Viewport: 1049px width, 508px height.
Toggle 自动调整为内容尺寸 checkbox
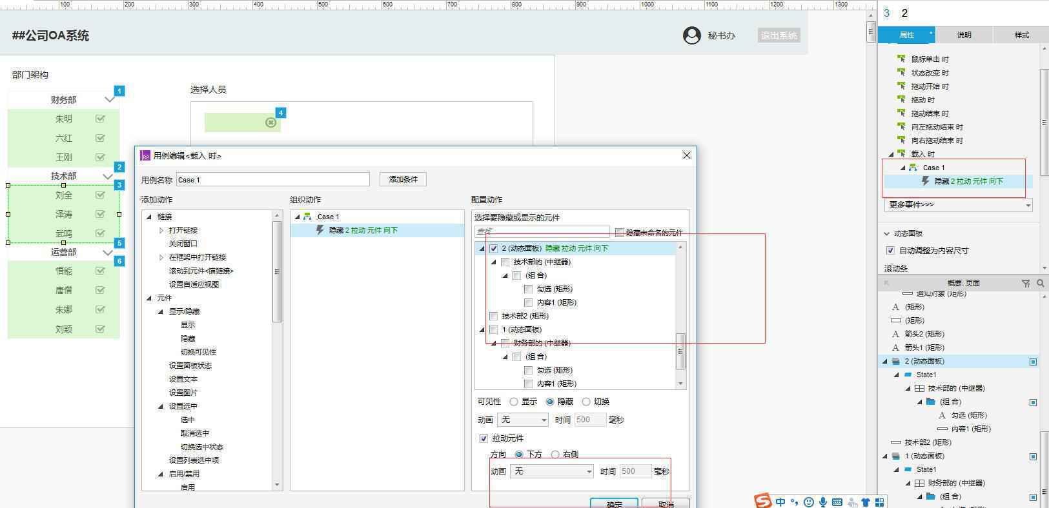890,250
